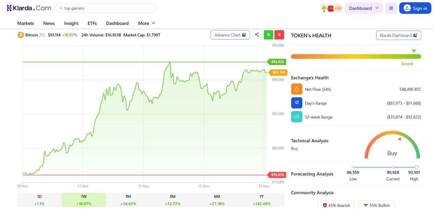The height and width of the screenshot is (209, 433).
Task: Click the $91,114 current price label
Action: point(278,72)
